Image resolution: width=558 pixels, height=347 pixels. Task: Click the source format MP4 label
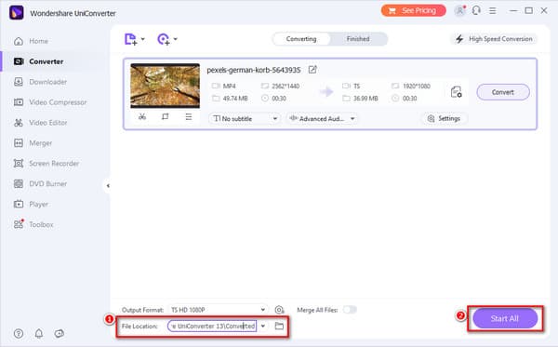pyautogui.click(x=229, y=87)
